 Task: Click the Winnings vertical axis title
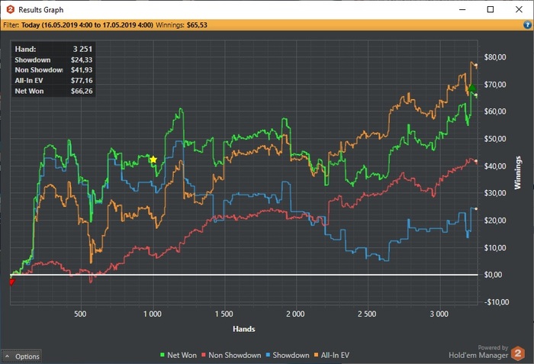tap(518, 172)
